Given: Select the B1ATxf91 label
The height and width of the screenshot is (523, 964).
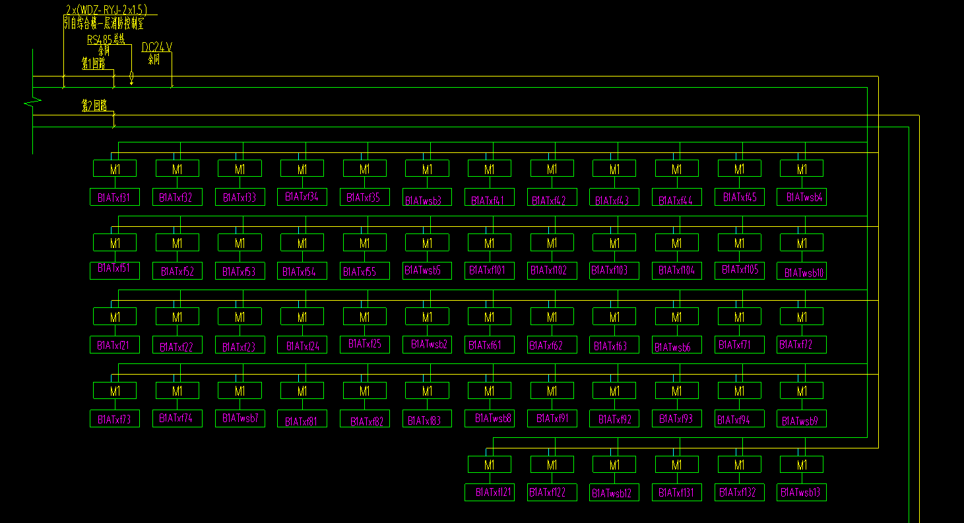Looking at the screenshot, I should 552,418.
